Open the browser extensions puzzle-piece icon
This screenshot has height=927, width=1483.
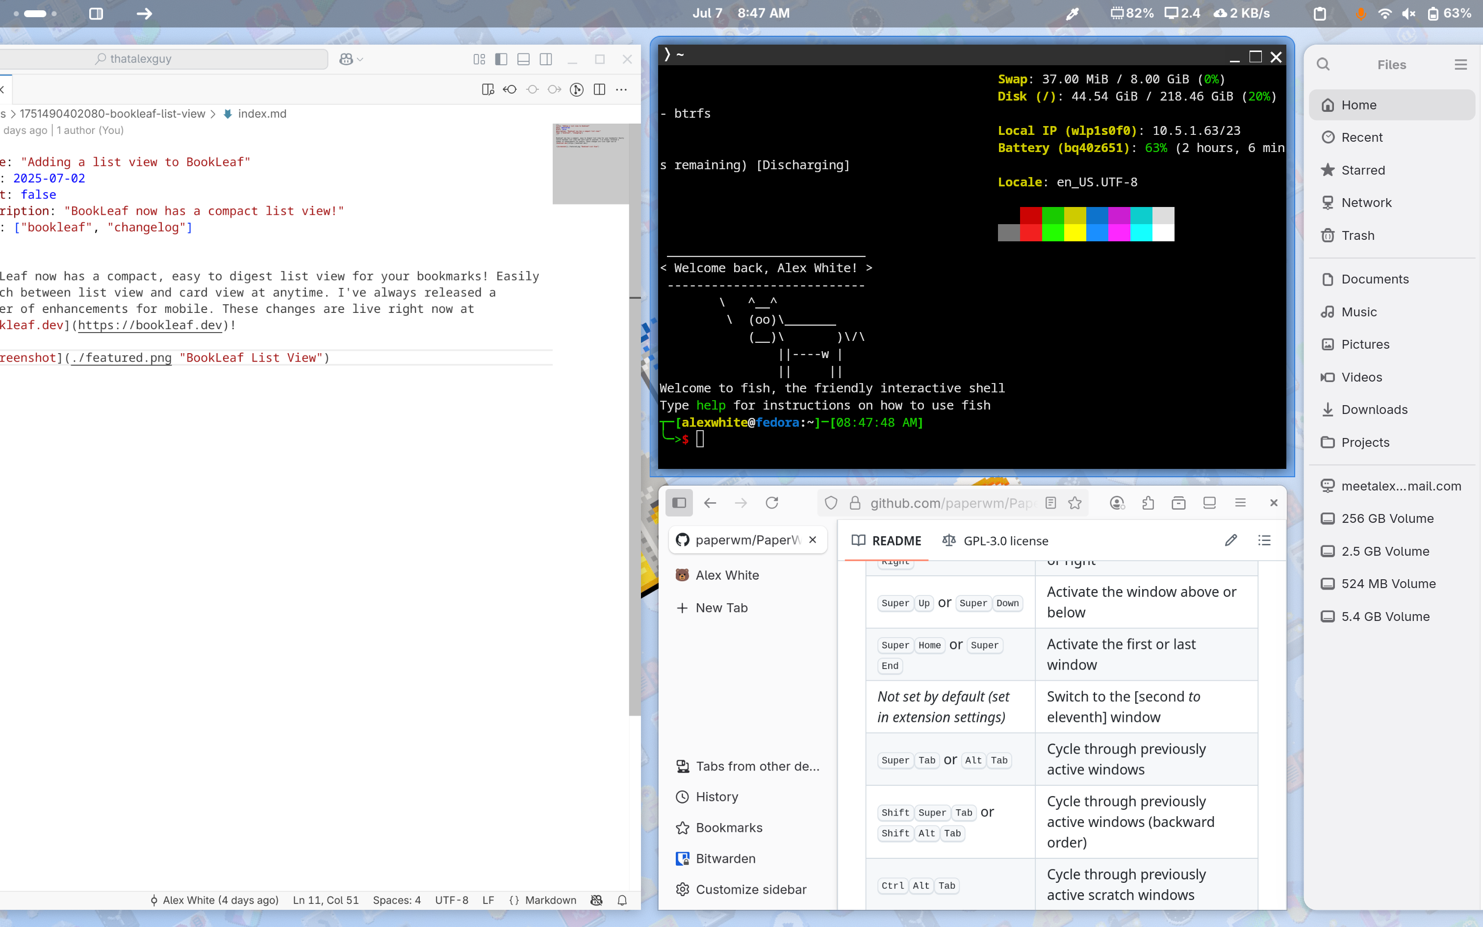[1148, 502]
